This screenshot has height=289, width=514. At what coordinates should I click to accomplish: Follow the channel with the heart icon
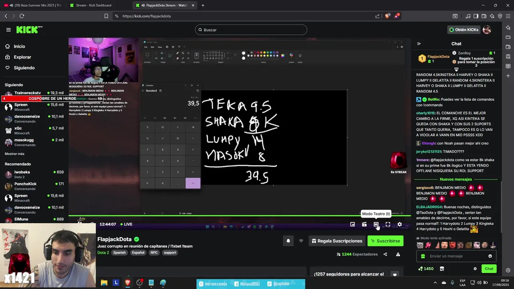pyautogui.click(x=301, y=241)
